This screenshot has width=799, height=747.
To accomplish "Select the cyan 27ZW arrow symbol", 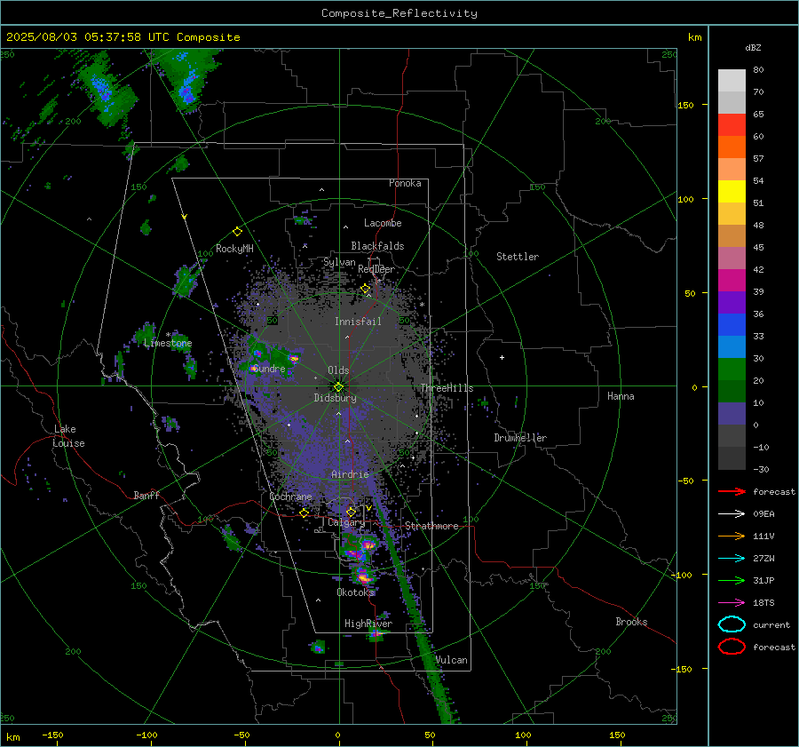I will coord(732,559).
